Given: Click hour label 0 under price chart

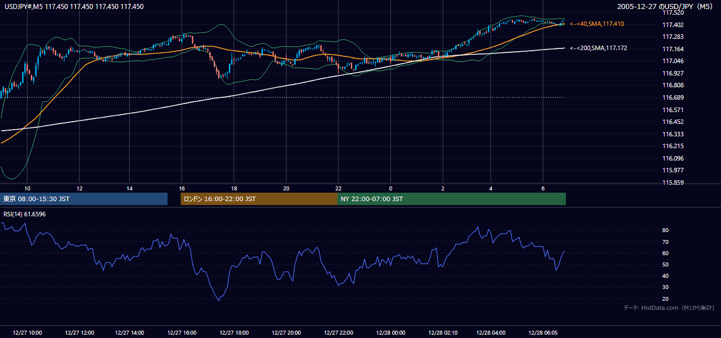Looking at the screenshot, I should coord(390,188).
